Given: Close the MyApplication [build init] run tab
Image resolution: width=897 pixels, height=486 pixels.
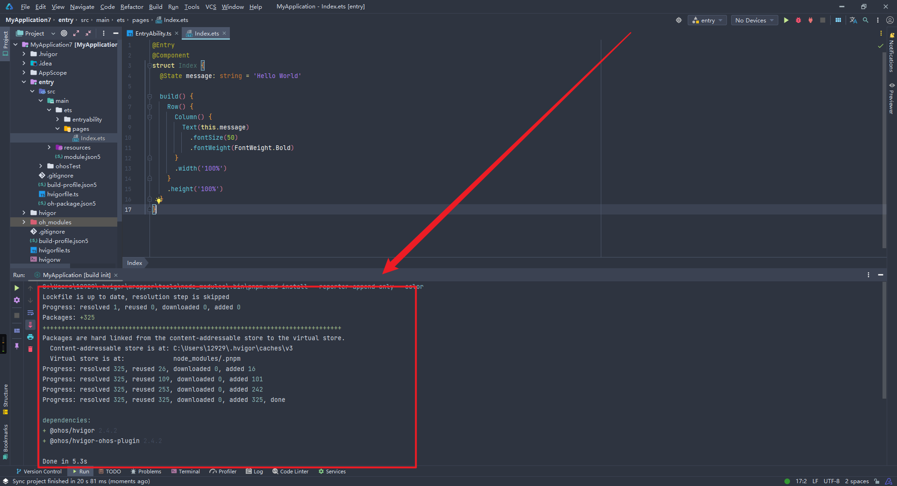Looking at the screenshot, I should [x=116, y=275].
